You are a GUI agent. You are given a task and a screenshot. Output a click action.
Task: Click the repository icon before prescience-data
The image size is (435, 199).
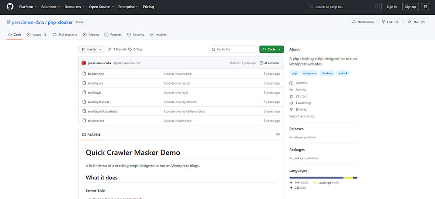coord(8,22)
